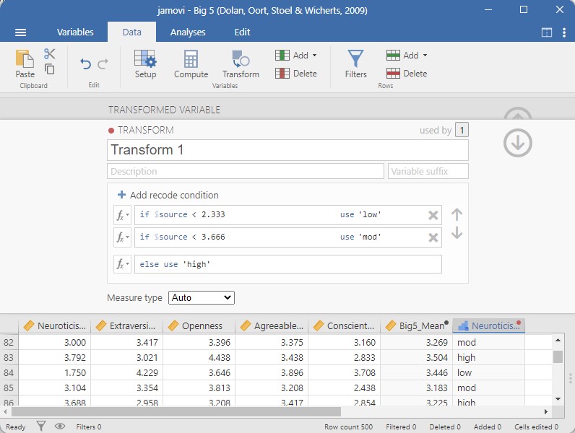Click the 'used by' 1 button
The width and height of the screenshot is (575, 433).
(462, 130)
